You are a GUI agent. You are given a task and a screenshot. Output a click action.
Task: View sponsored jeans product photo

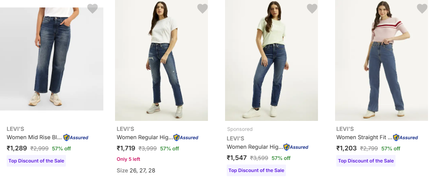point(271,60)
